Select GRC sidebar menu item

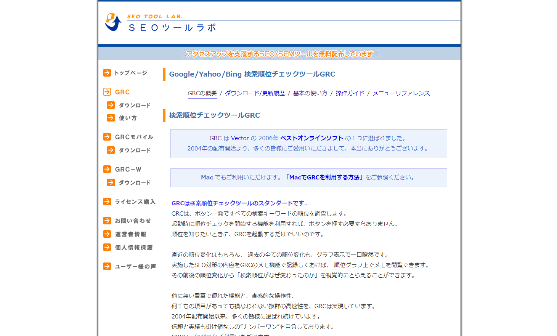122,92
